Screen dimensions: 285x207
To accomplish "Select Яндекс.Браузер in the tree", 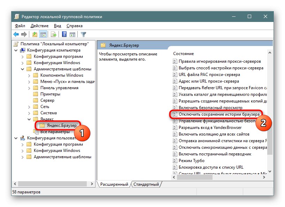I will click(x=62, y=125).
